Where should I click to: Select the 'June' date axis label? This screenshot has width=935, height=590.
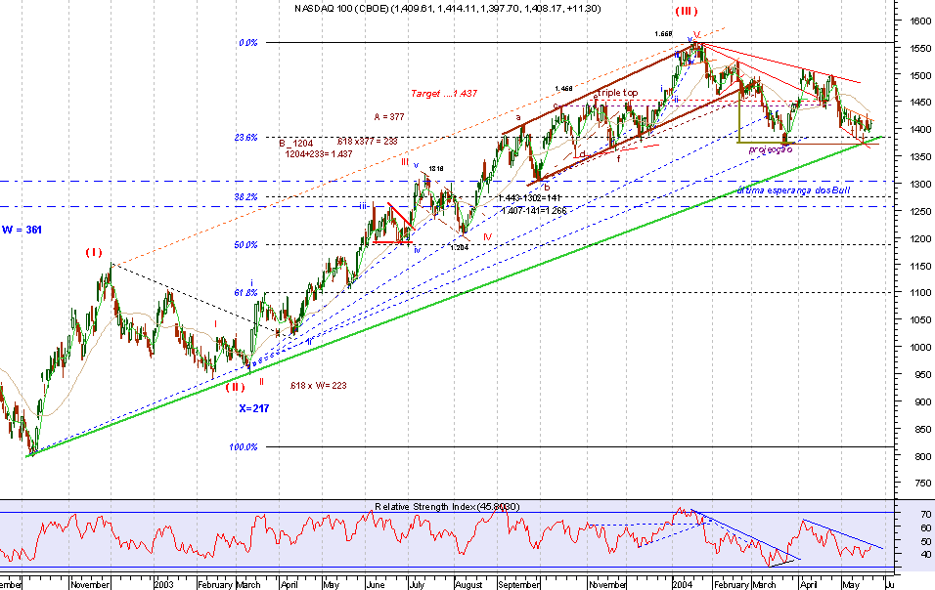coord(375,585)
